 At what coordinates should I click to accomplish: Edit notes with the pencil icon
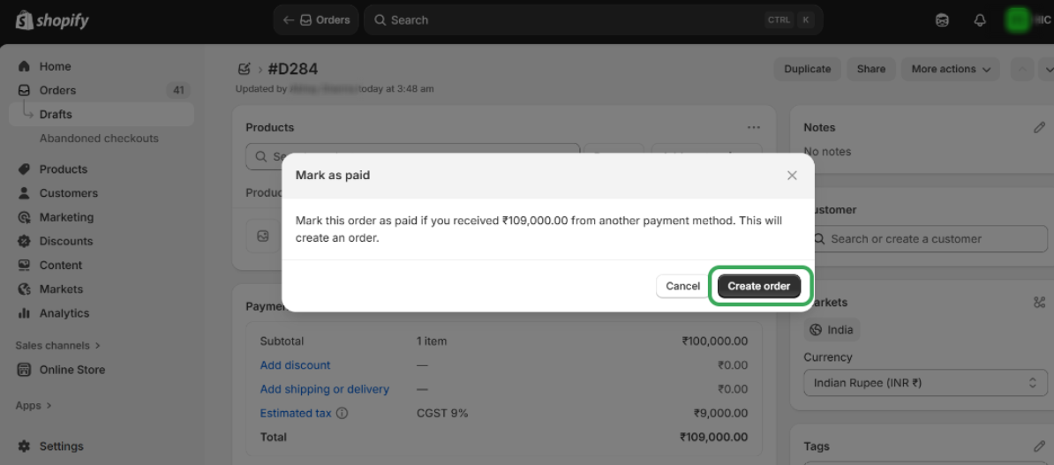click(x=1039, y=128)
